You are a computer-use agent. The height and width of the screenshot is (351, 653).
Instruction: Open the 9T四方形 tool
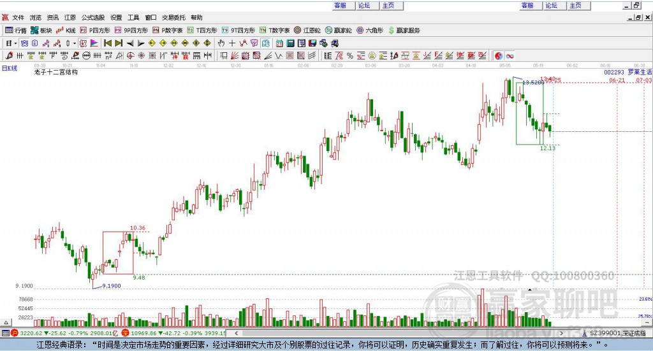pyautogui.click(x=238, y=31)
